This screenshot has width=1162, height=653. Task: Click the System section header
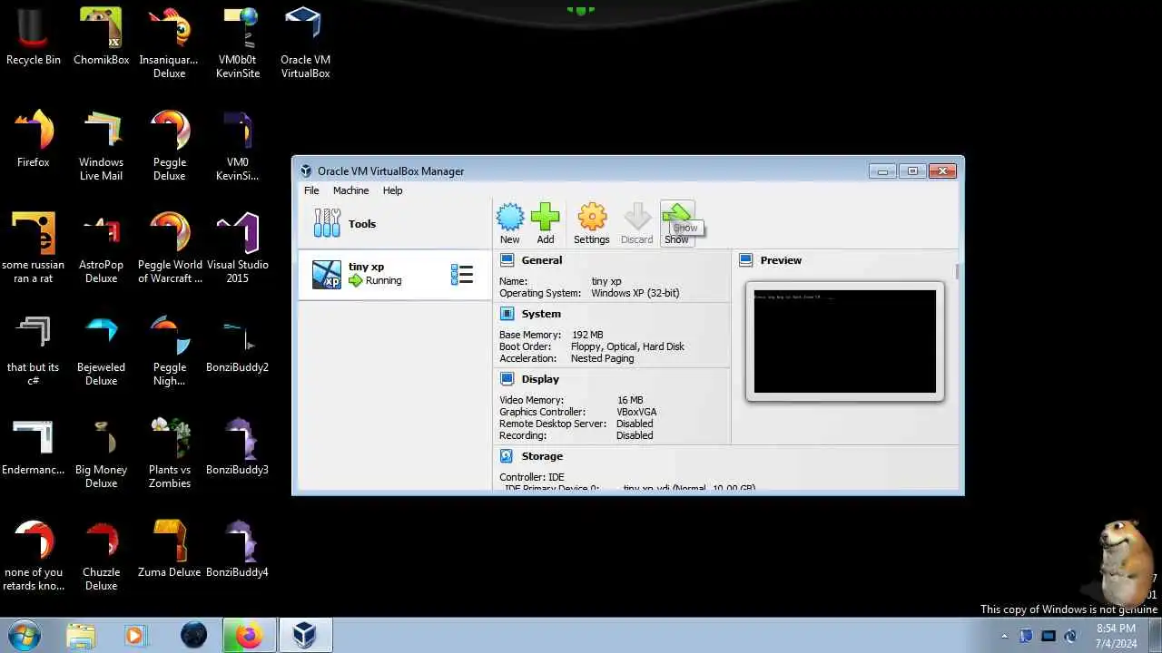[541, 314]
